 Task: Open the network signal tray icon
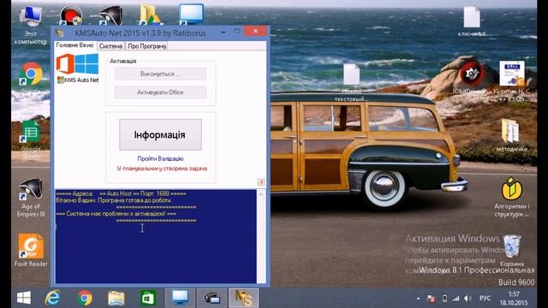pos(456,299)
